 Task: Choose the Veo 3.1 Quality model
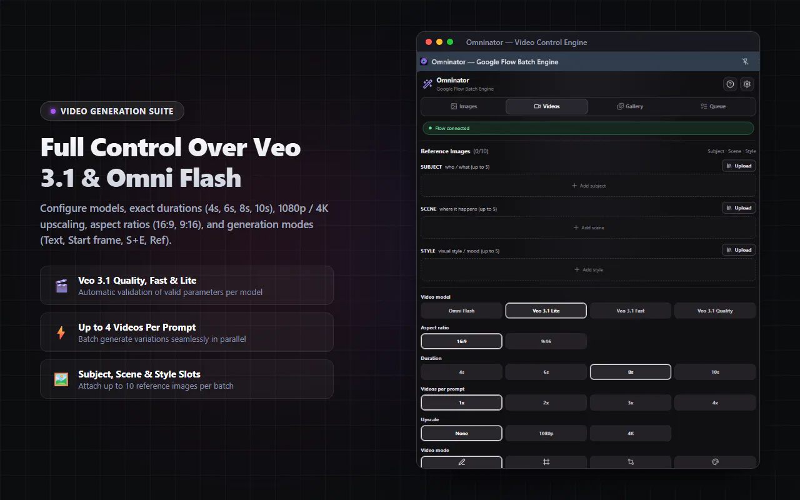[x=715, y=311]
